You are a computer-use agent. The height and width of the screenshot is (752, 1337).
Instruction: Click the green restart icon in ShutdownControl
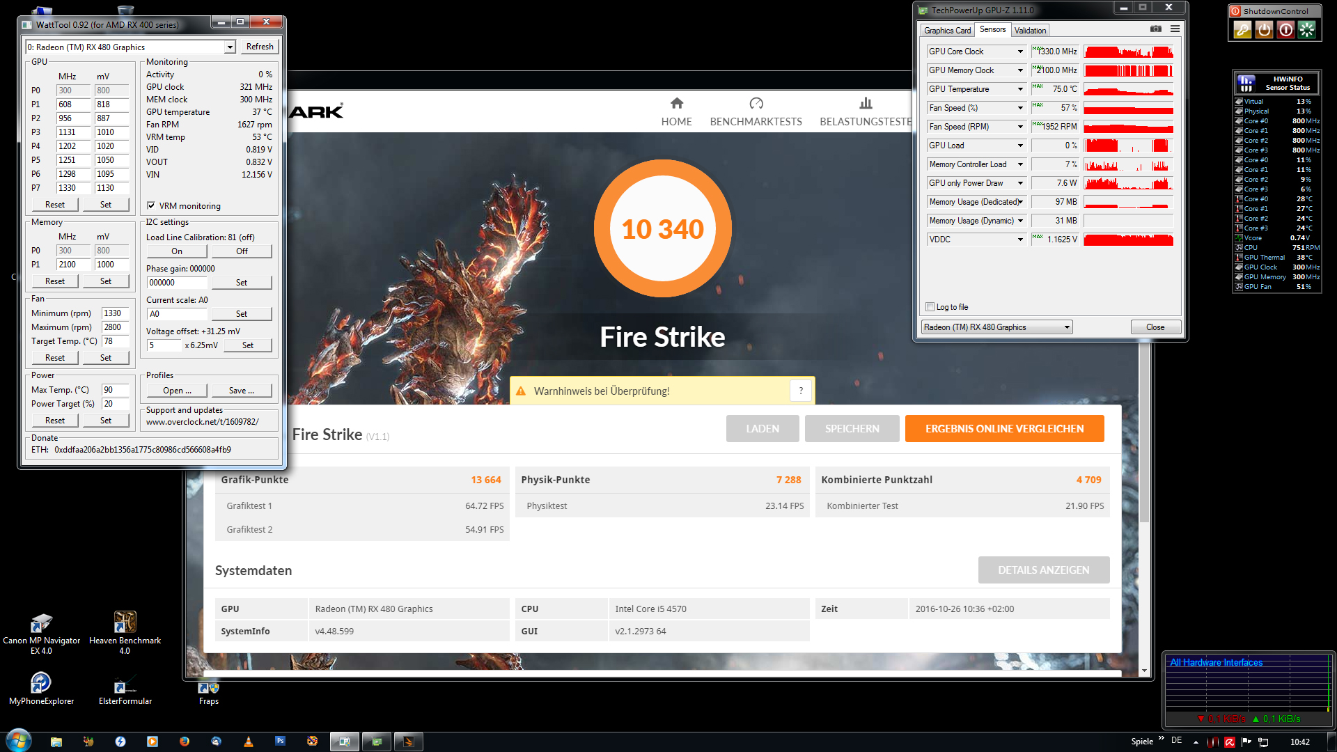[1307, 29]
